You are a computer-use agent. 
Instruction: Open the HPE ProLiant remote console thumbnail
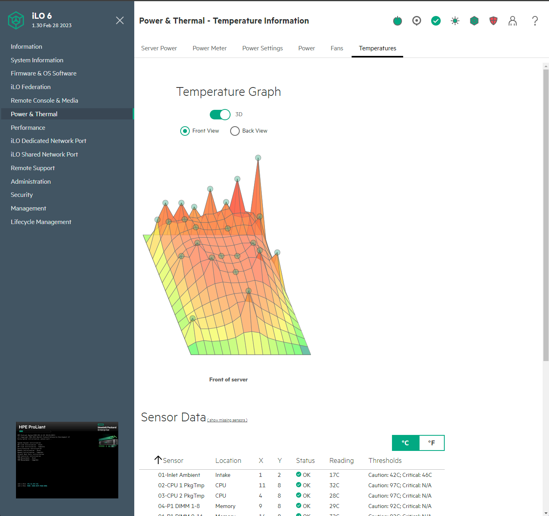(67, 460)
